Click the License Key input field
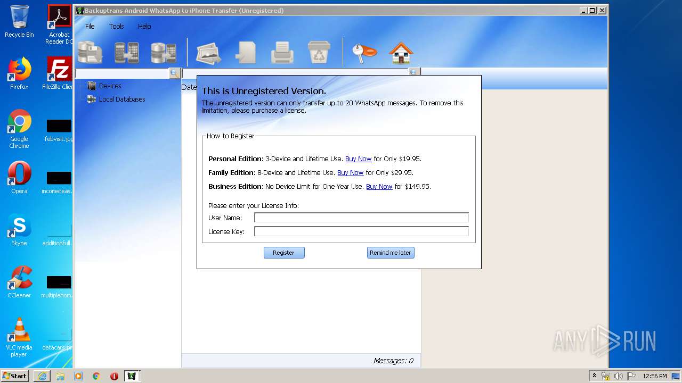This screenshot has height=383, width=682. (x=361, y=231)
